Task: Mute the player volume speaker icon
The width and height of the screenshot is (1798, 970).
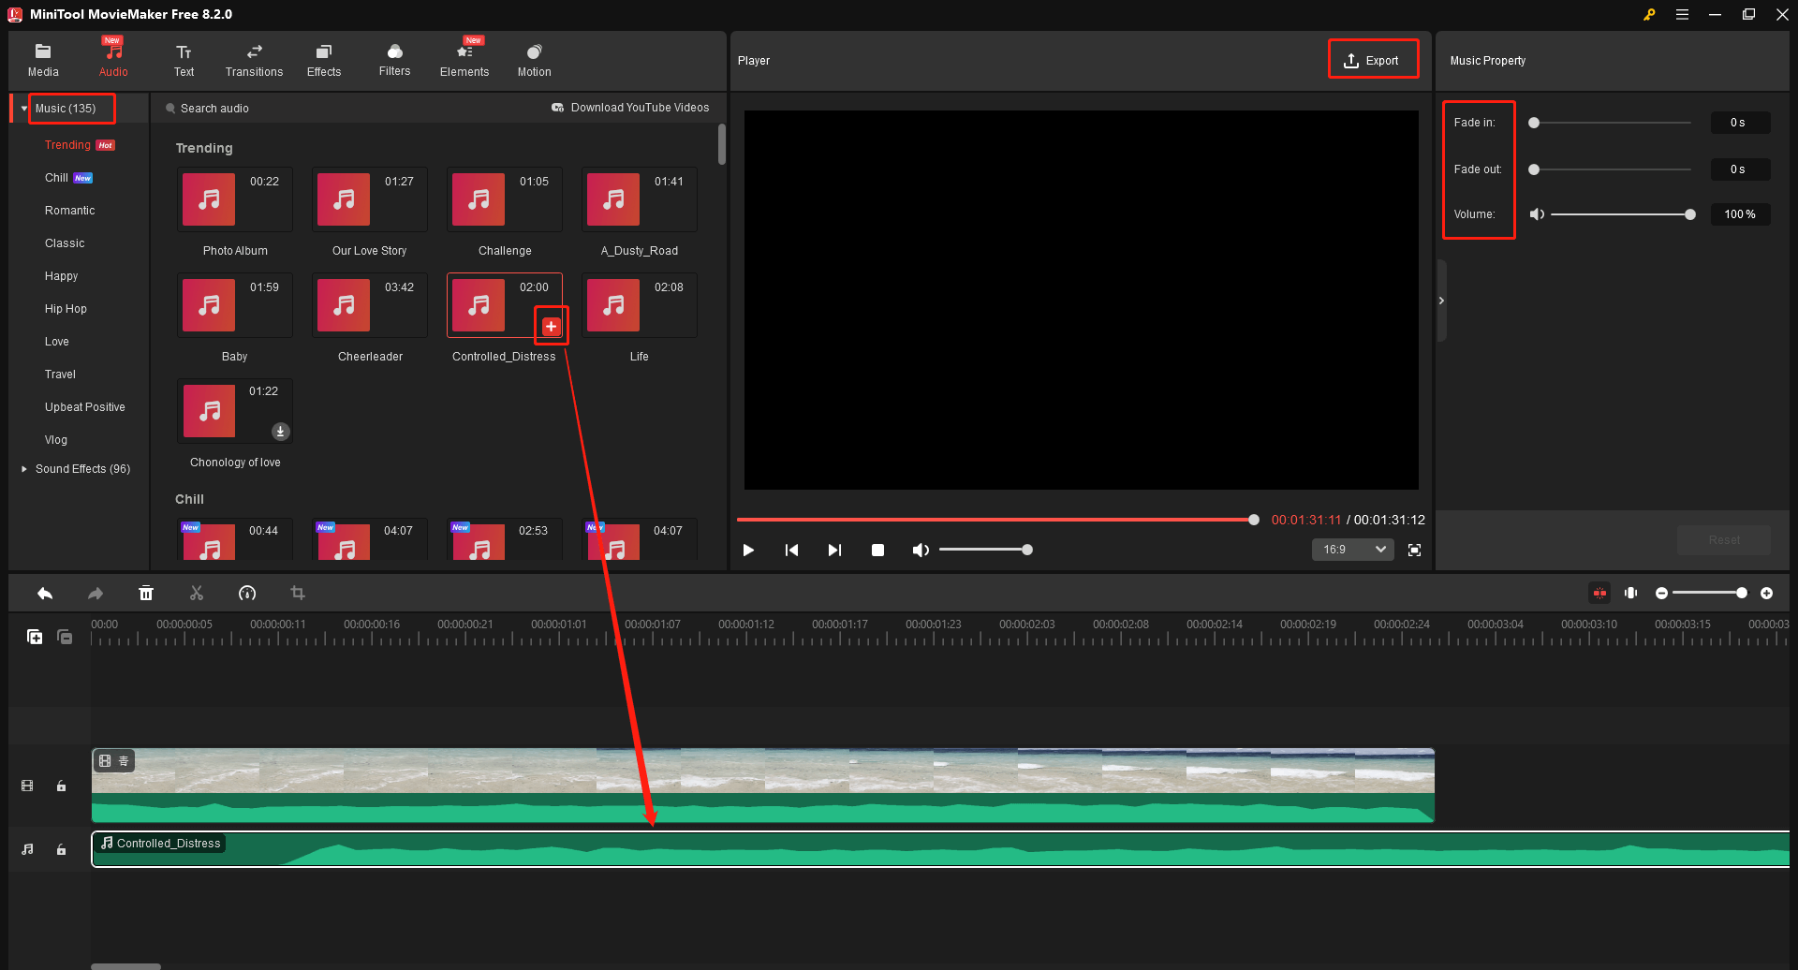Action: coord(921,551)
